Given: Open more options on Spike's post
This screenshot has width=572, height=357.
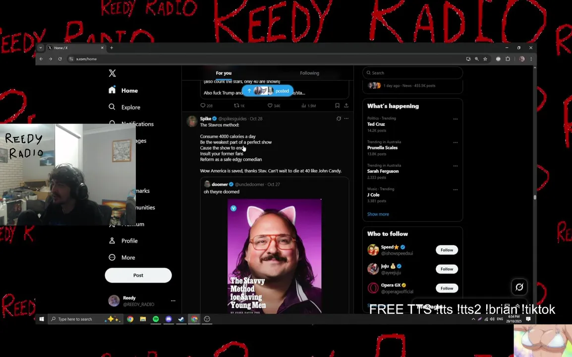Looking at the screenshot, I should [346, 119].
